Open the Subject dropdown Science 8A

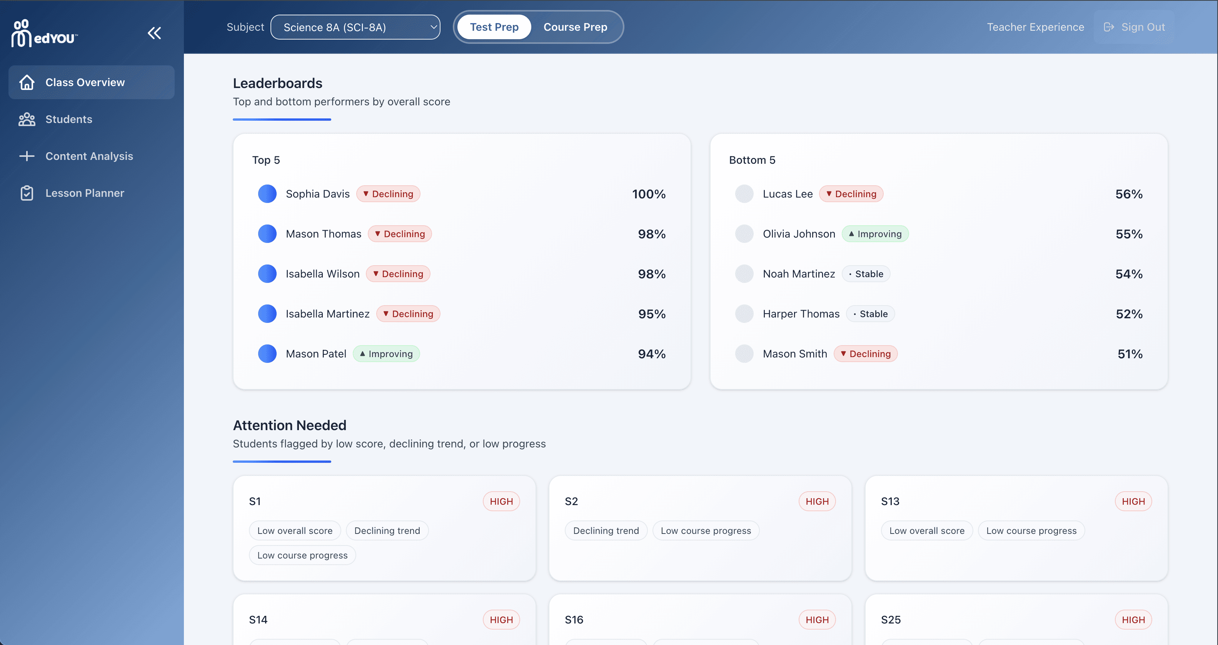tap(355, 27)
